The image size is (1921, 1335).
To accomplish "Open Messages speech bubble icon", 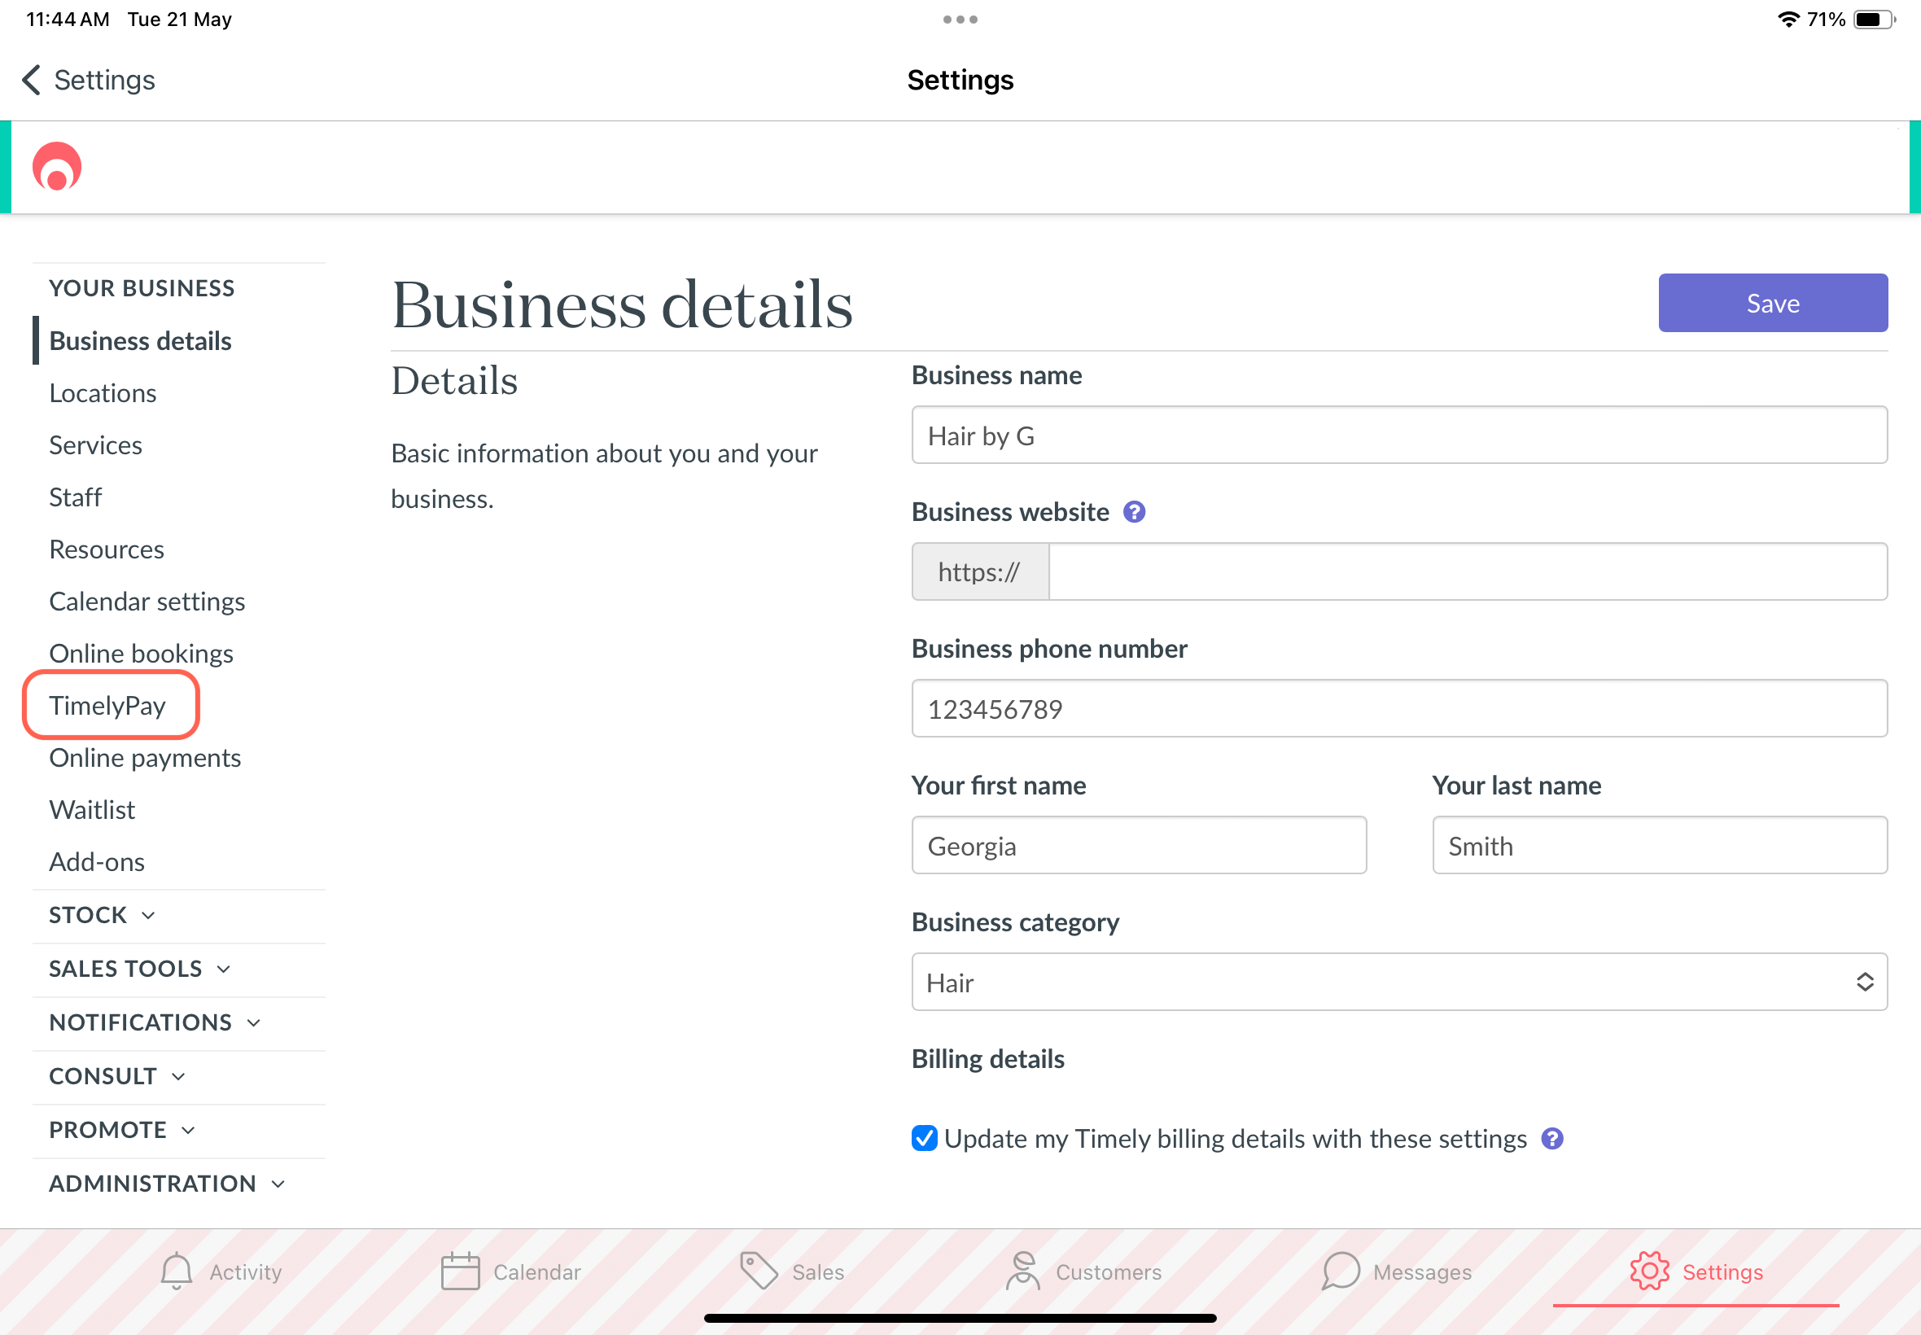I will point(1341,1272).
